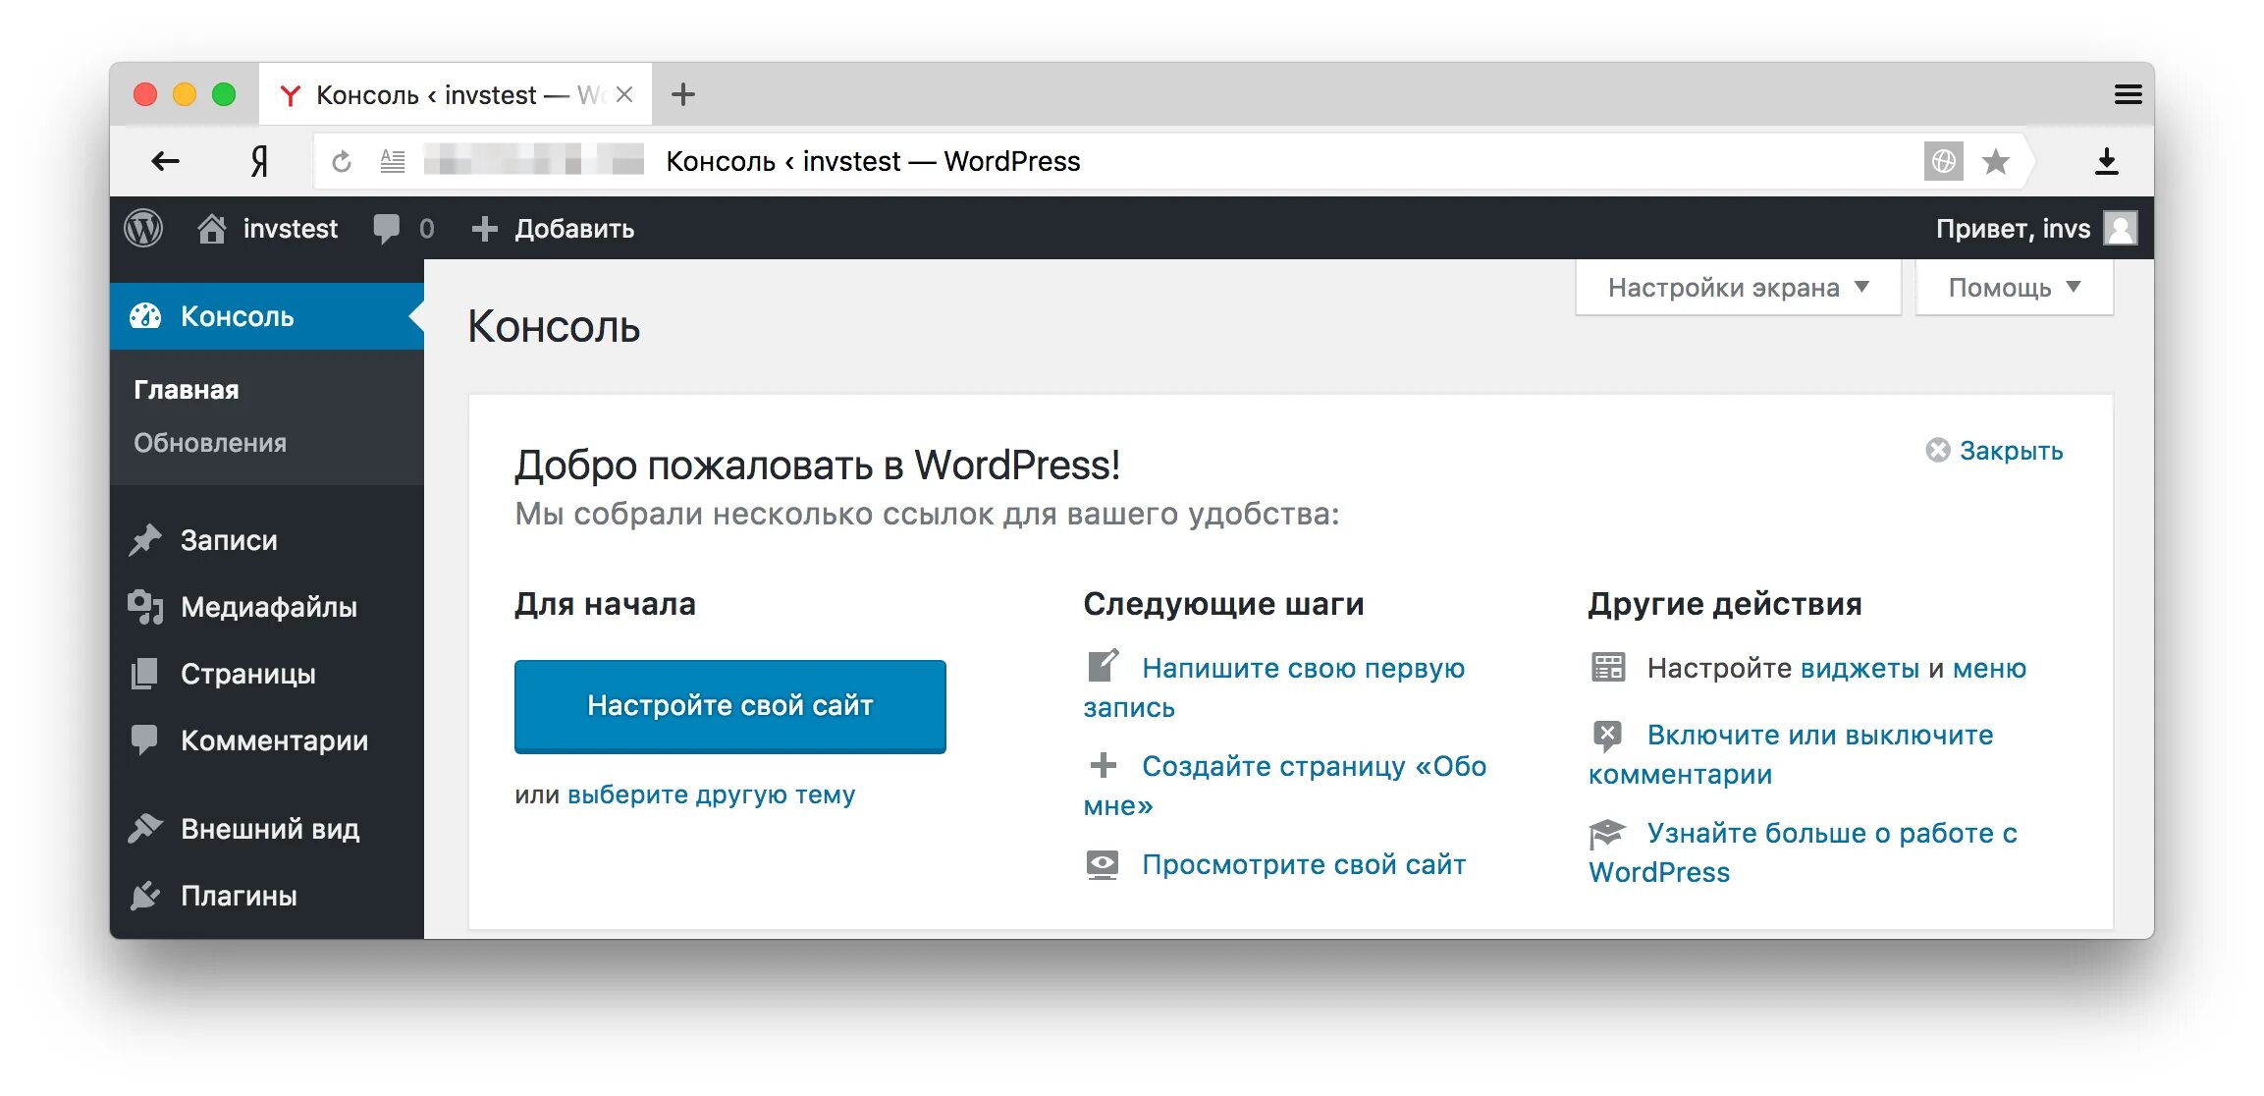
Task: Select the Консоль ‹ invstest browser tab
Action: (x=456, y=94)
